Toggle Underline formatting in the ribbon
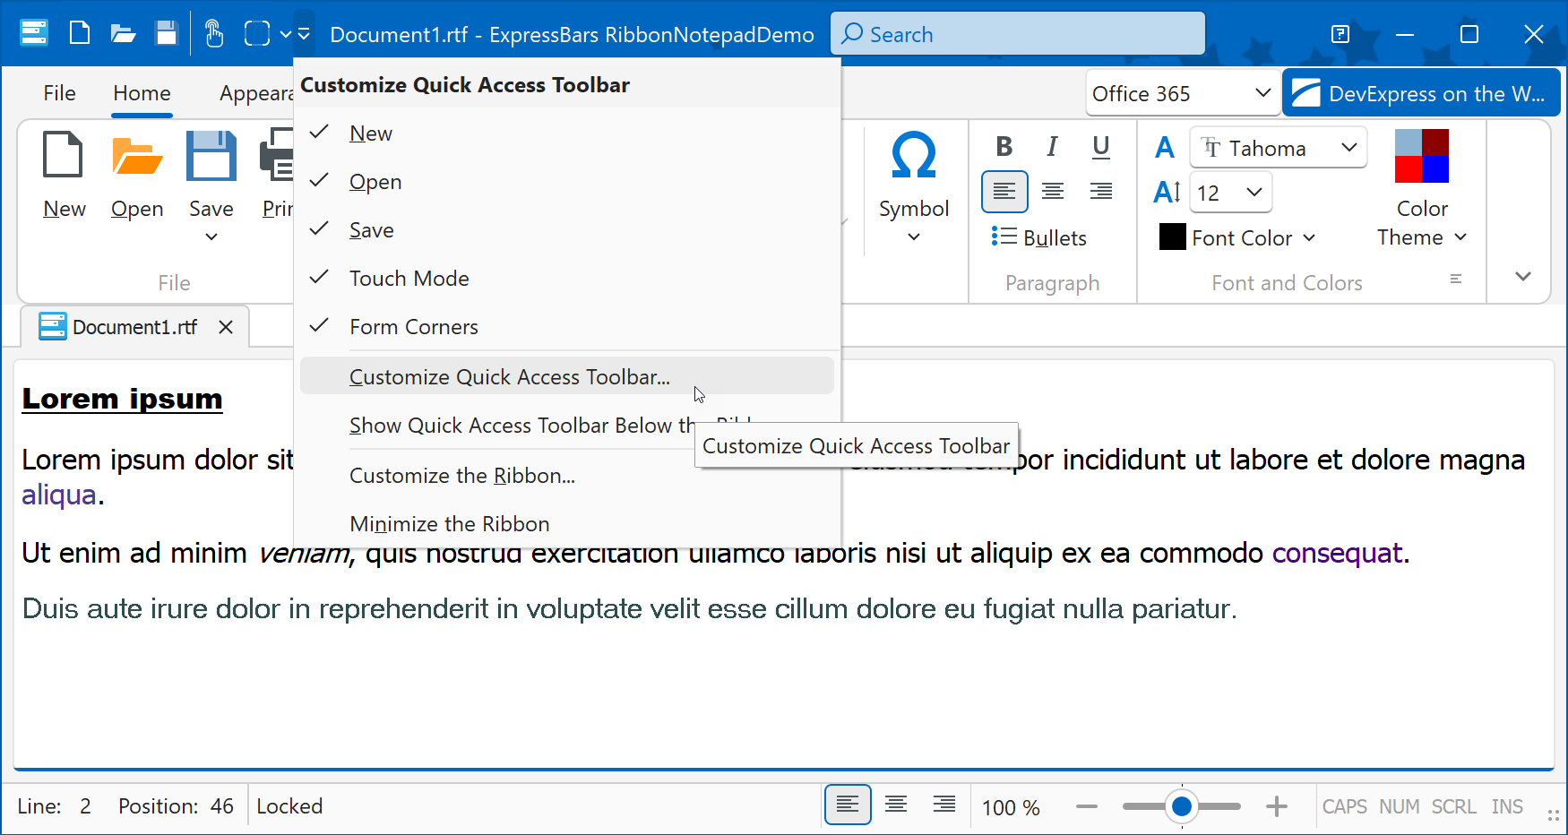This screenshot has height=835, width=1568. (x=1101, y=146)
